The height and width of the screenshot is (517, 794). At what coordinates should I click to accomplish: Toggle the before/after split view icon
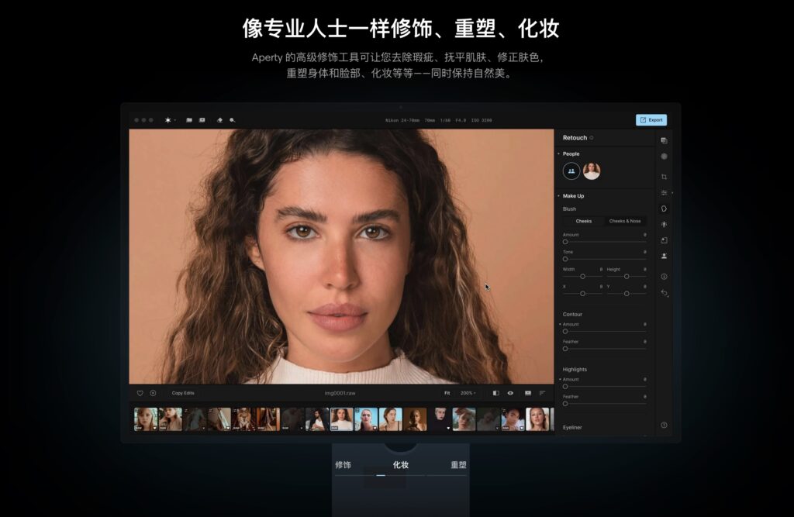tap(495, 392)
